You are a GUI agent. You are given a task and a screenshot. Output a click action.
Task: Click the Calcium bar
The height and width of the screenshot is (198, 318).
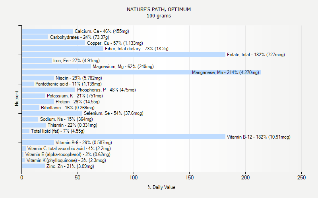pyautogui.click(x=47, y=31)
